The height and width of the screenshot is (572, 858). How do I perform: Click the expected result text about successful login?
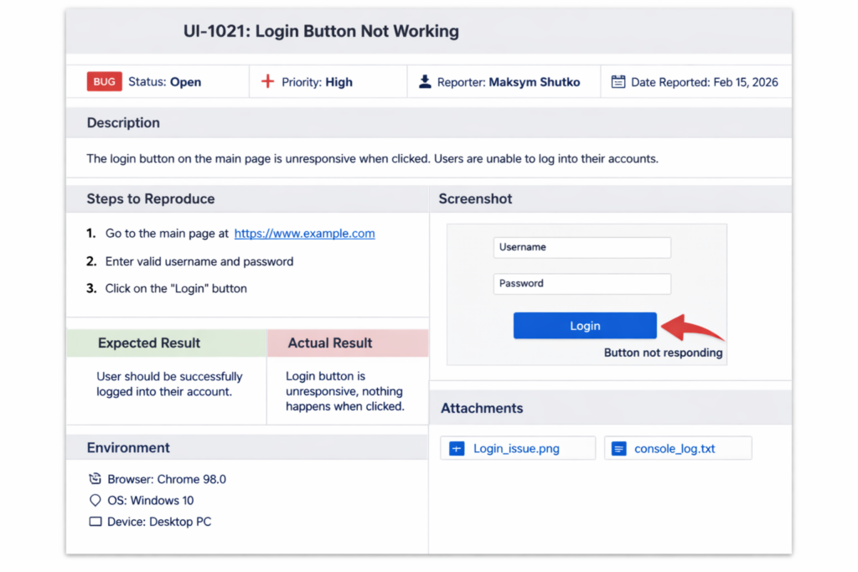[x=169, y=384]
